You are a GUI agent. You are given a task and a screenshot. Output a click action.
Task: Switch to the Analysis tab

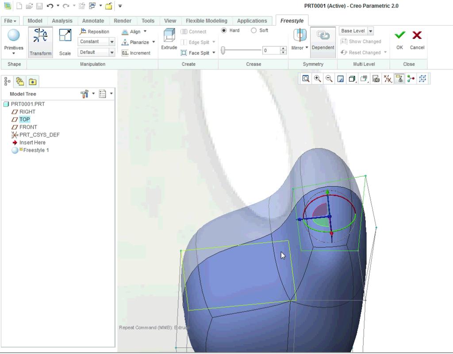tap(62, 21)
